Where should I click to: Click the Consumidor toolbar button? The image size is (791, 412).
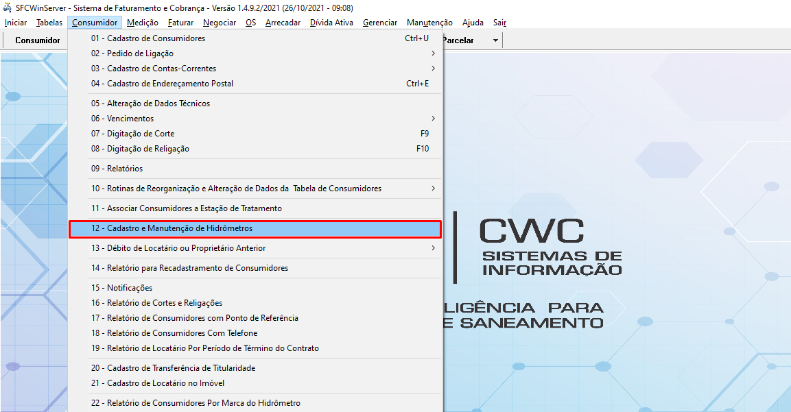[x=38, y=40]
